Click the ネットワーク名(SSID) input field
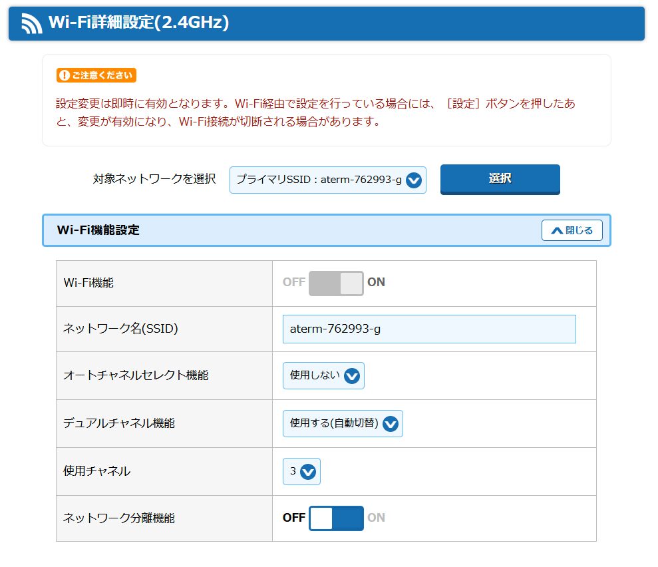Image resolution: width=658 pixels, height=567 pixels. 429,329
